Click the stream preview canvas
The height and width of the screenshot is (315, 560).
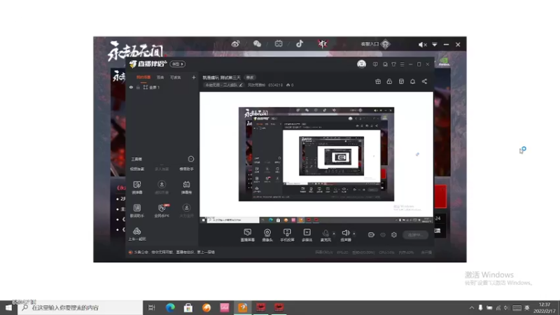click(x=316, y=157)
